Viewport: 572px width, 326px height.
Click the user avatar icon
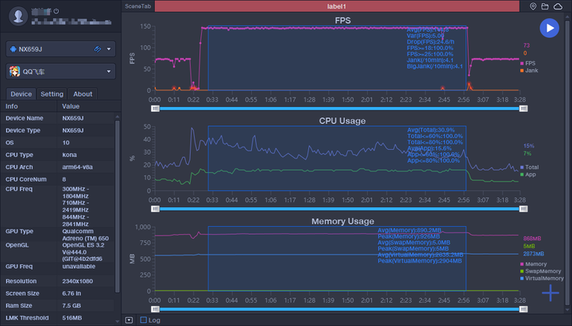(17, 16)
